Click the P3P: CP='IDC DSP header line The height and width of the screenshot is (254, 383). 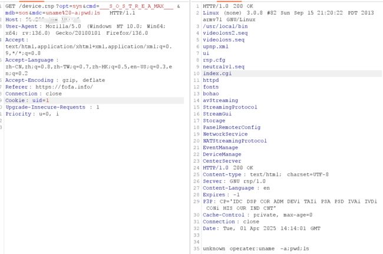[x=290, y=202]
